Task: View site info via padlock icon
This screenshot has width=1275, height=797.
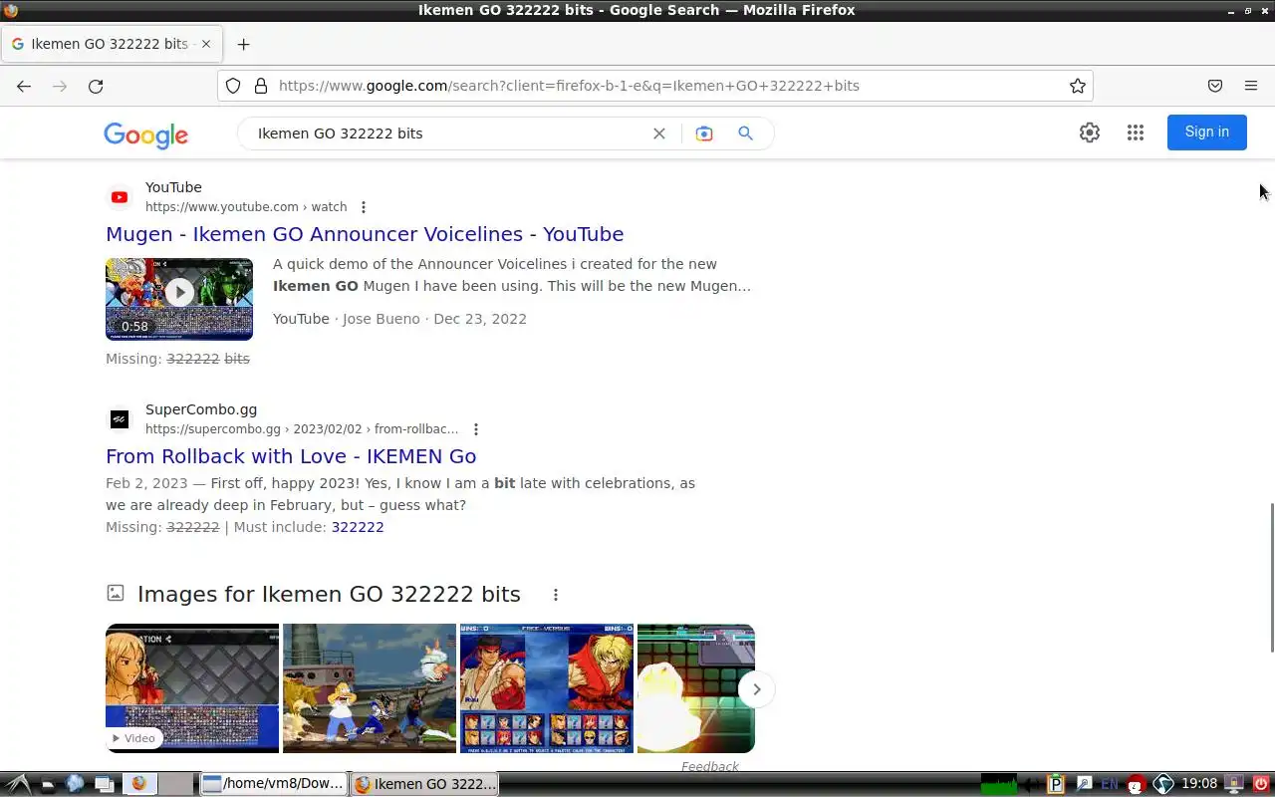Action: [x=261, y=86]
